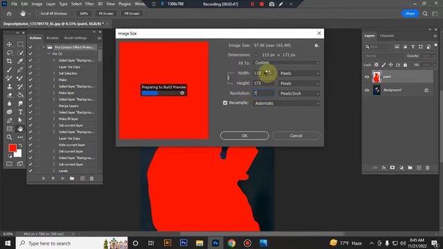Select the Path Selection tool
Image resolution: width=443 pixels, height=249 pixels.
coord(20,120)
